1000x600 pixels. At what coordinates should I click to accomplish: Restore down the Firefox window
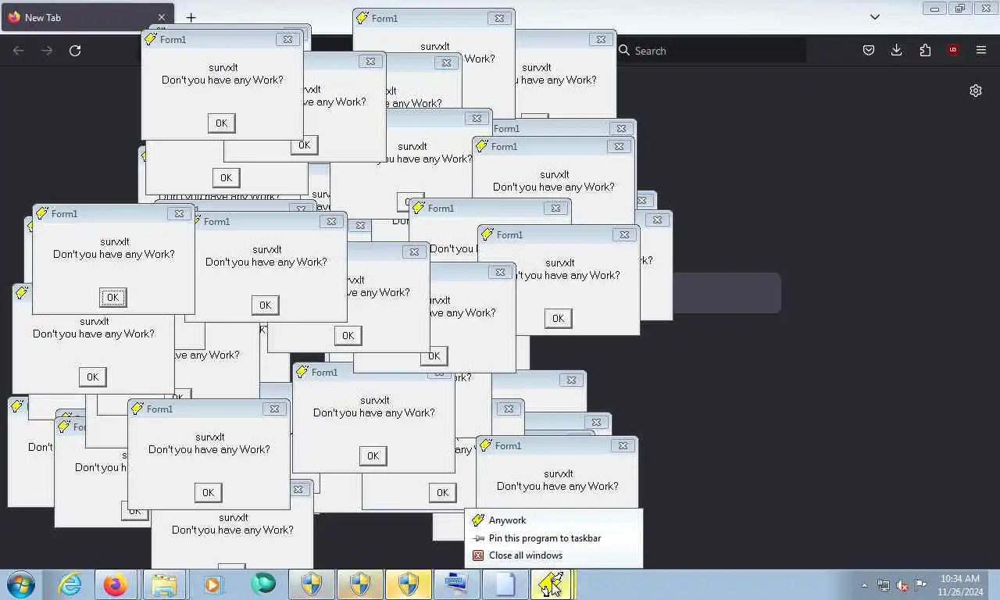960,8
